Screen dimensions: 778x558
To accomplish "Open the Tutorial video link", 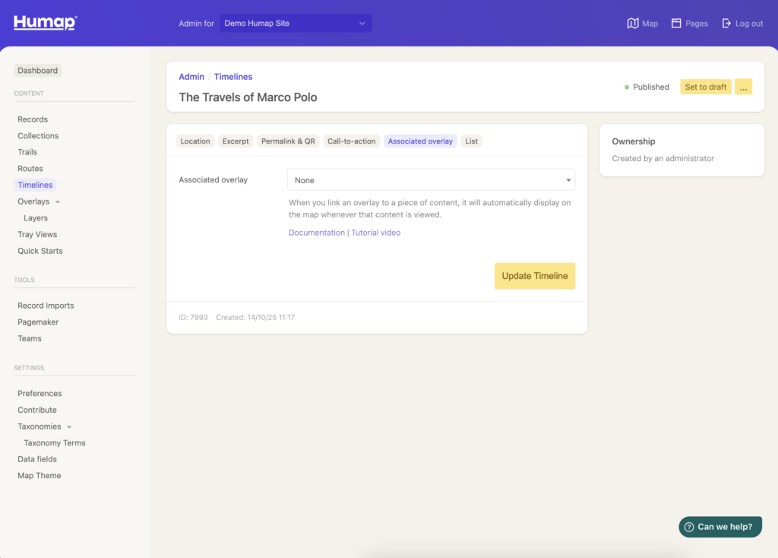I will [375, 233].
